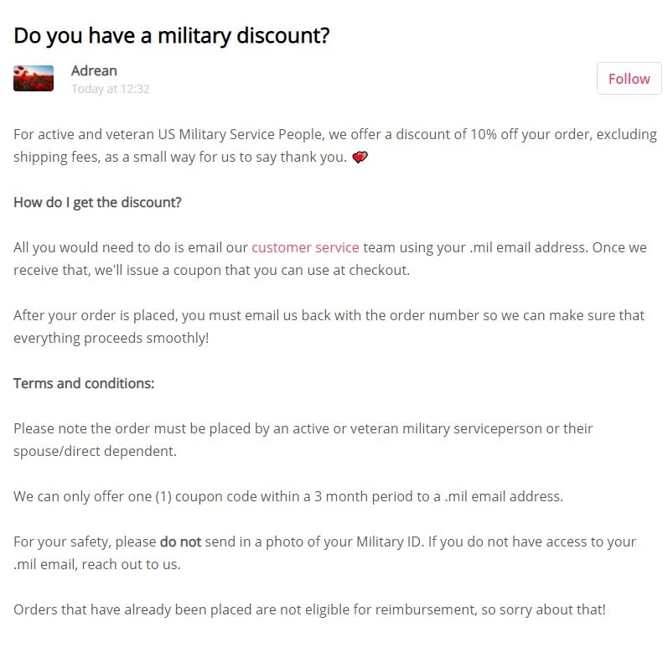Click the Follow button
This screenshot has height=653, width=668.
[x=629, y=79]
